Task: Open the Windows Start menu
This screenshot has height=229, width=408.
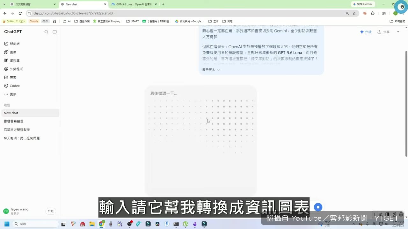Action: [x=7, y=224]
